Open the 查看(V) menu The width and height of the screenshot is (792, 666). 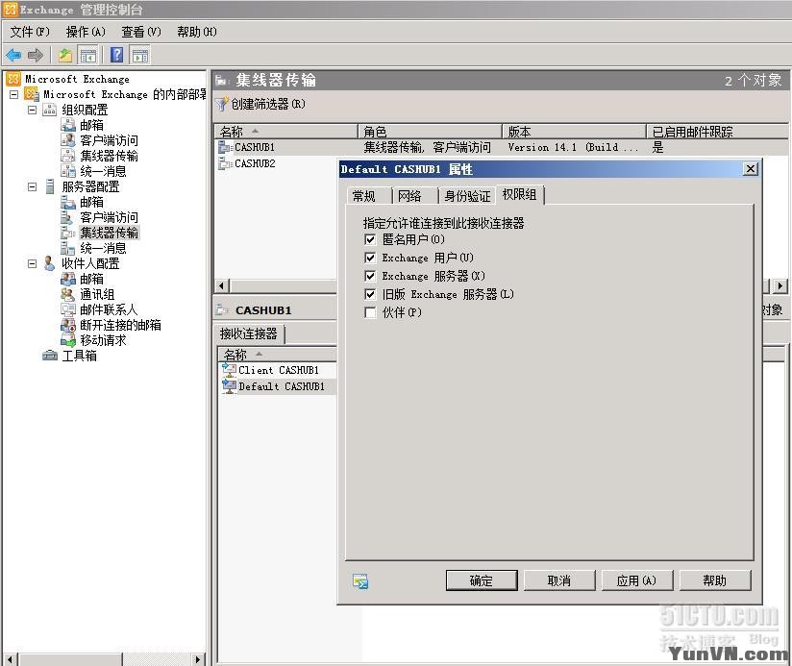[x=141, y=32]
